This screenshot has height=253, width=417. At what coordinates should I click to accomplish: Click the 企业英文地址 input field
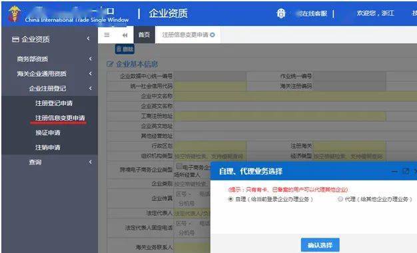pyautogui.click(x=296, y=126)
